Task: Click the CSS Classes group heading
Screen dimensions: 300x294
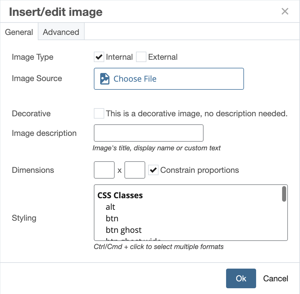Action: [120, 195]
